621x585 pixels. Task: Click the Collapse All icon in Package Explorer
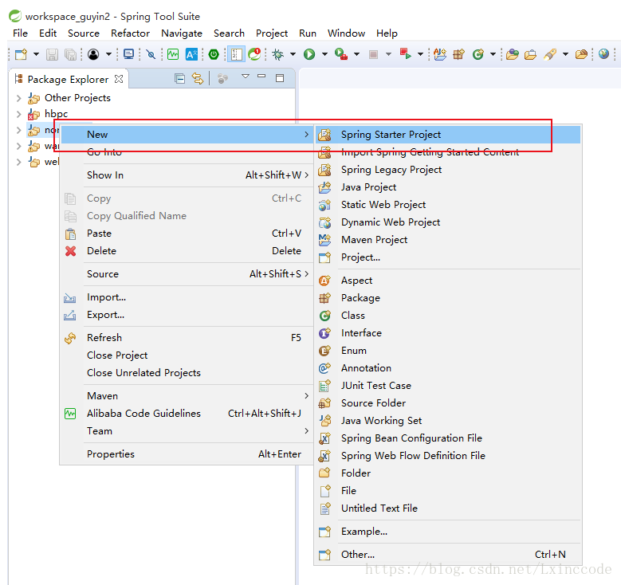tap(179, 79)
